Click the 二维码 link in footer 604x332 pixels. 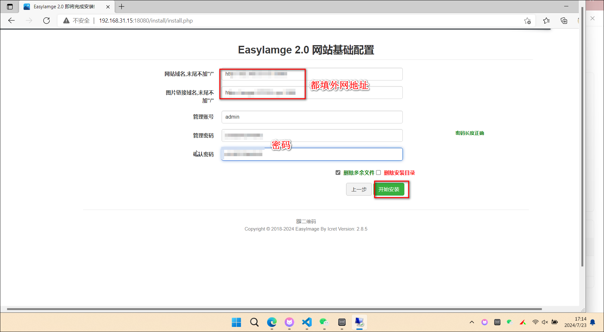point(306,221)
